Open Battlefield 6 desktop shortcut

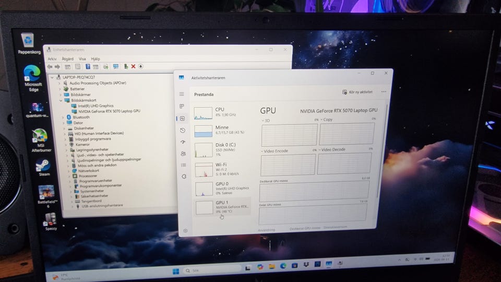[x=47, y=196]
